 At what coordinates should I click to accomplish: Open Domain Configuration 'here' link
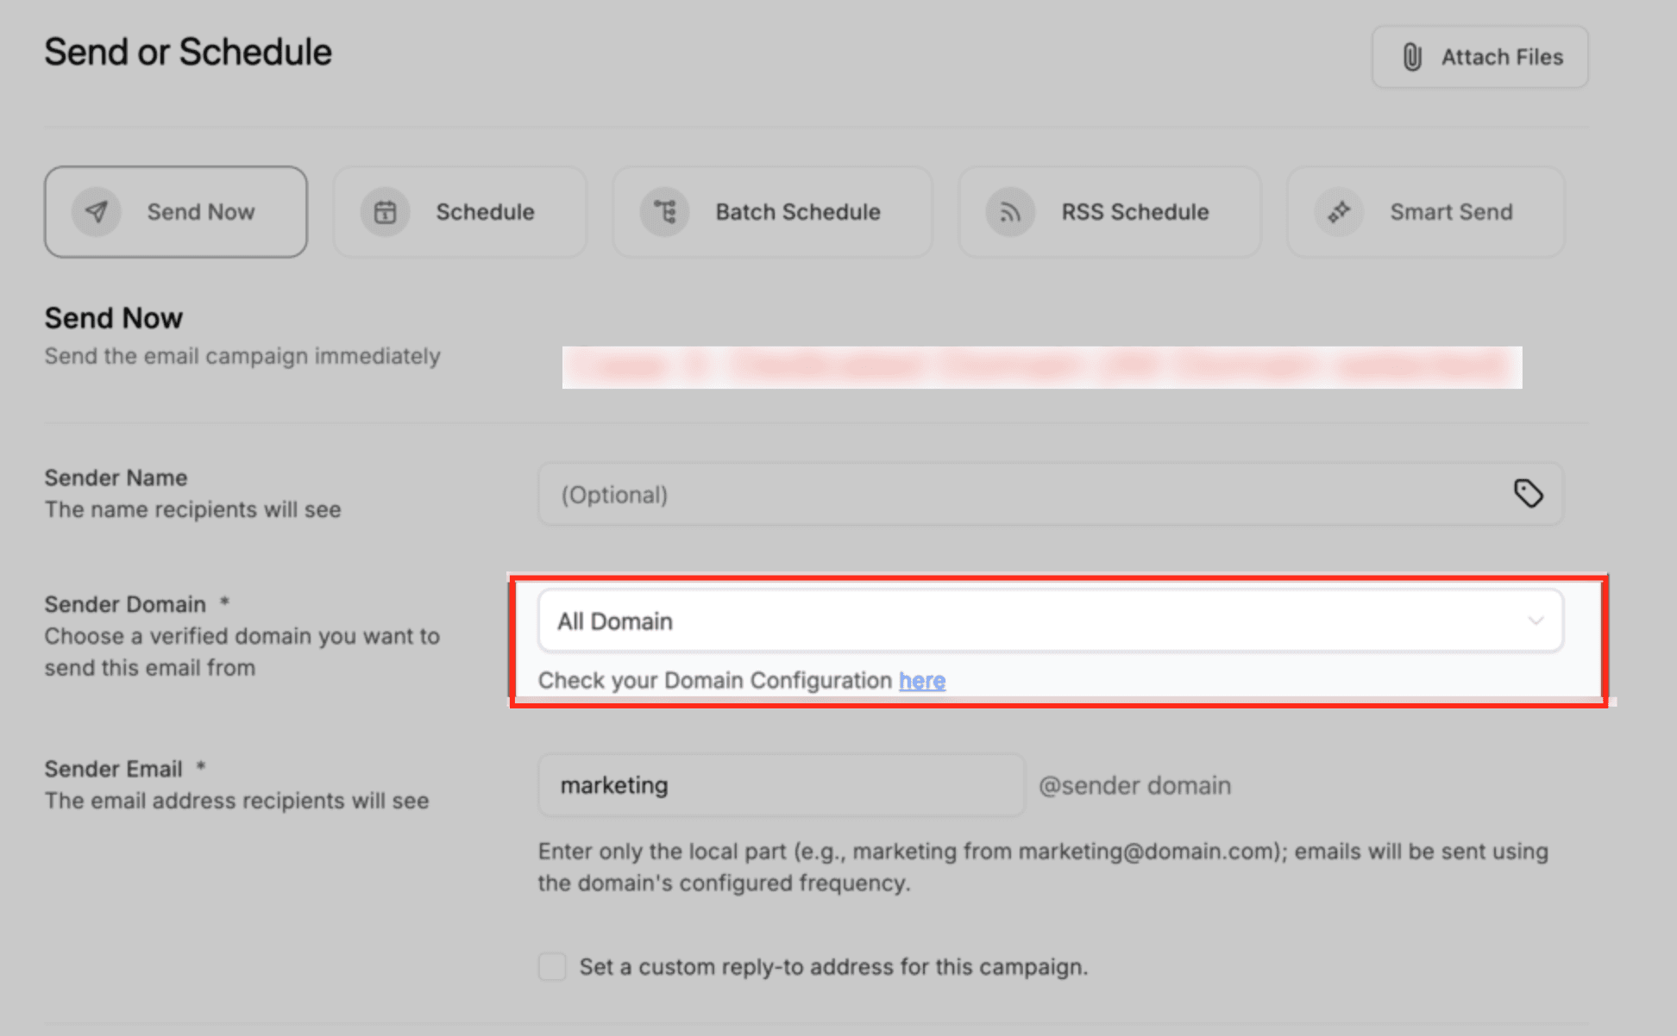pos(922,681)
